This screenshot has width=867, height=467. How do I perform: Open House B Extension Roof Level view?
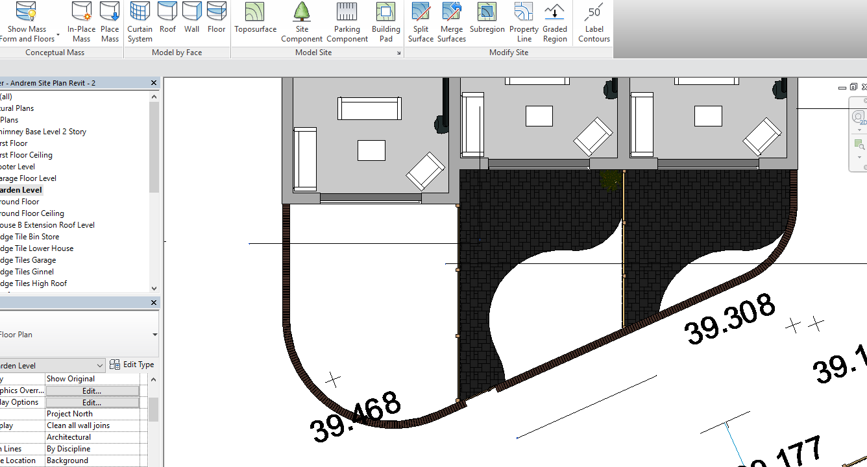coord(47,225)
